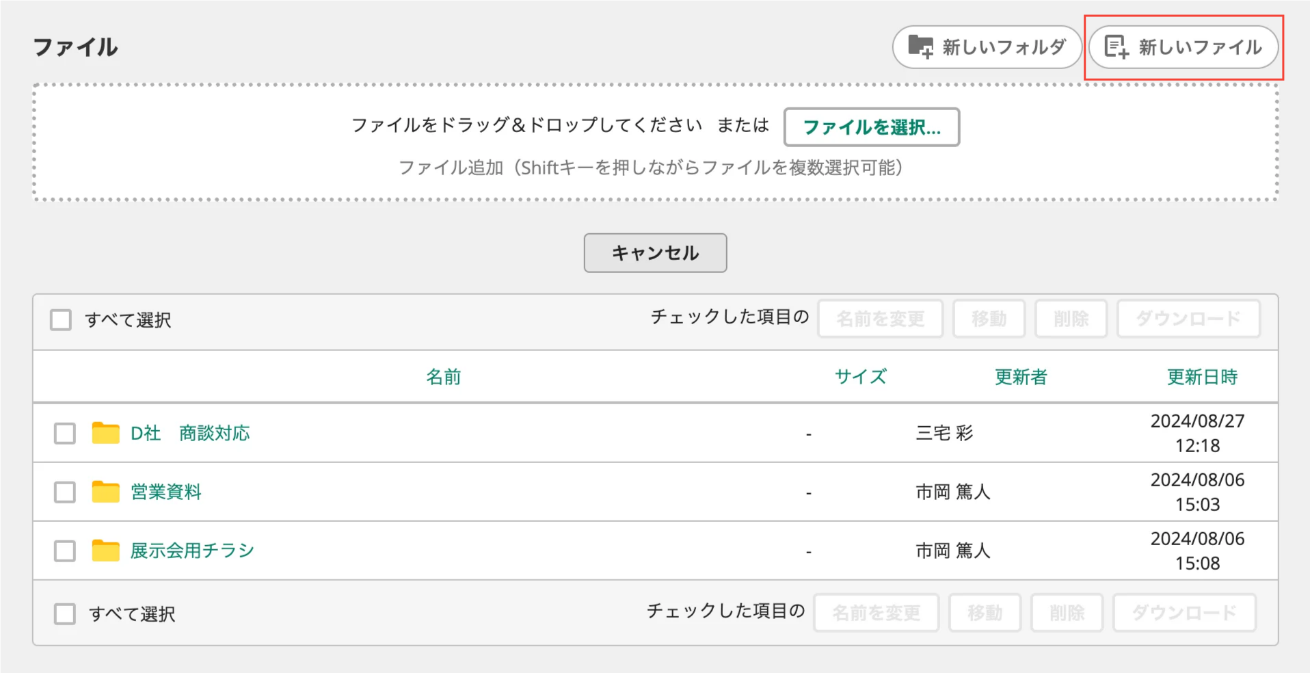Tick the checkbox for D社 商談対応
1310x673 pixels.
pyautogui.click(x=65, y=433)
